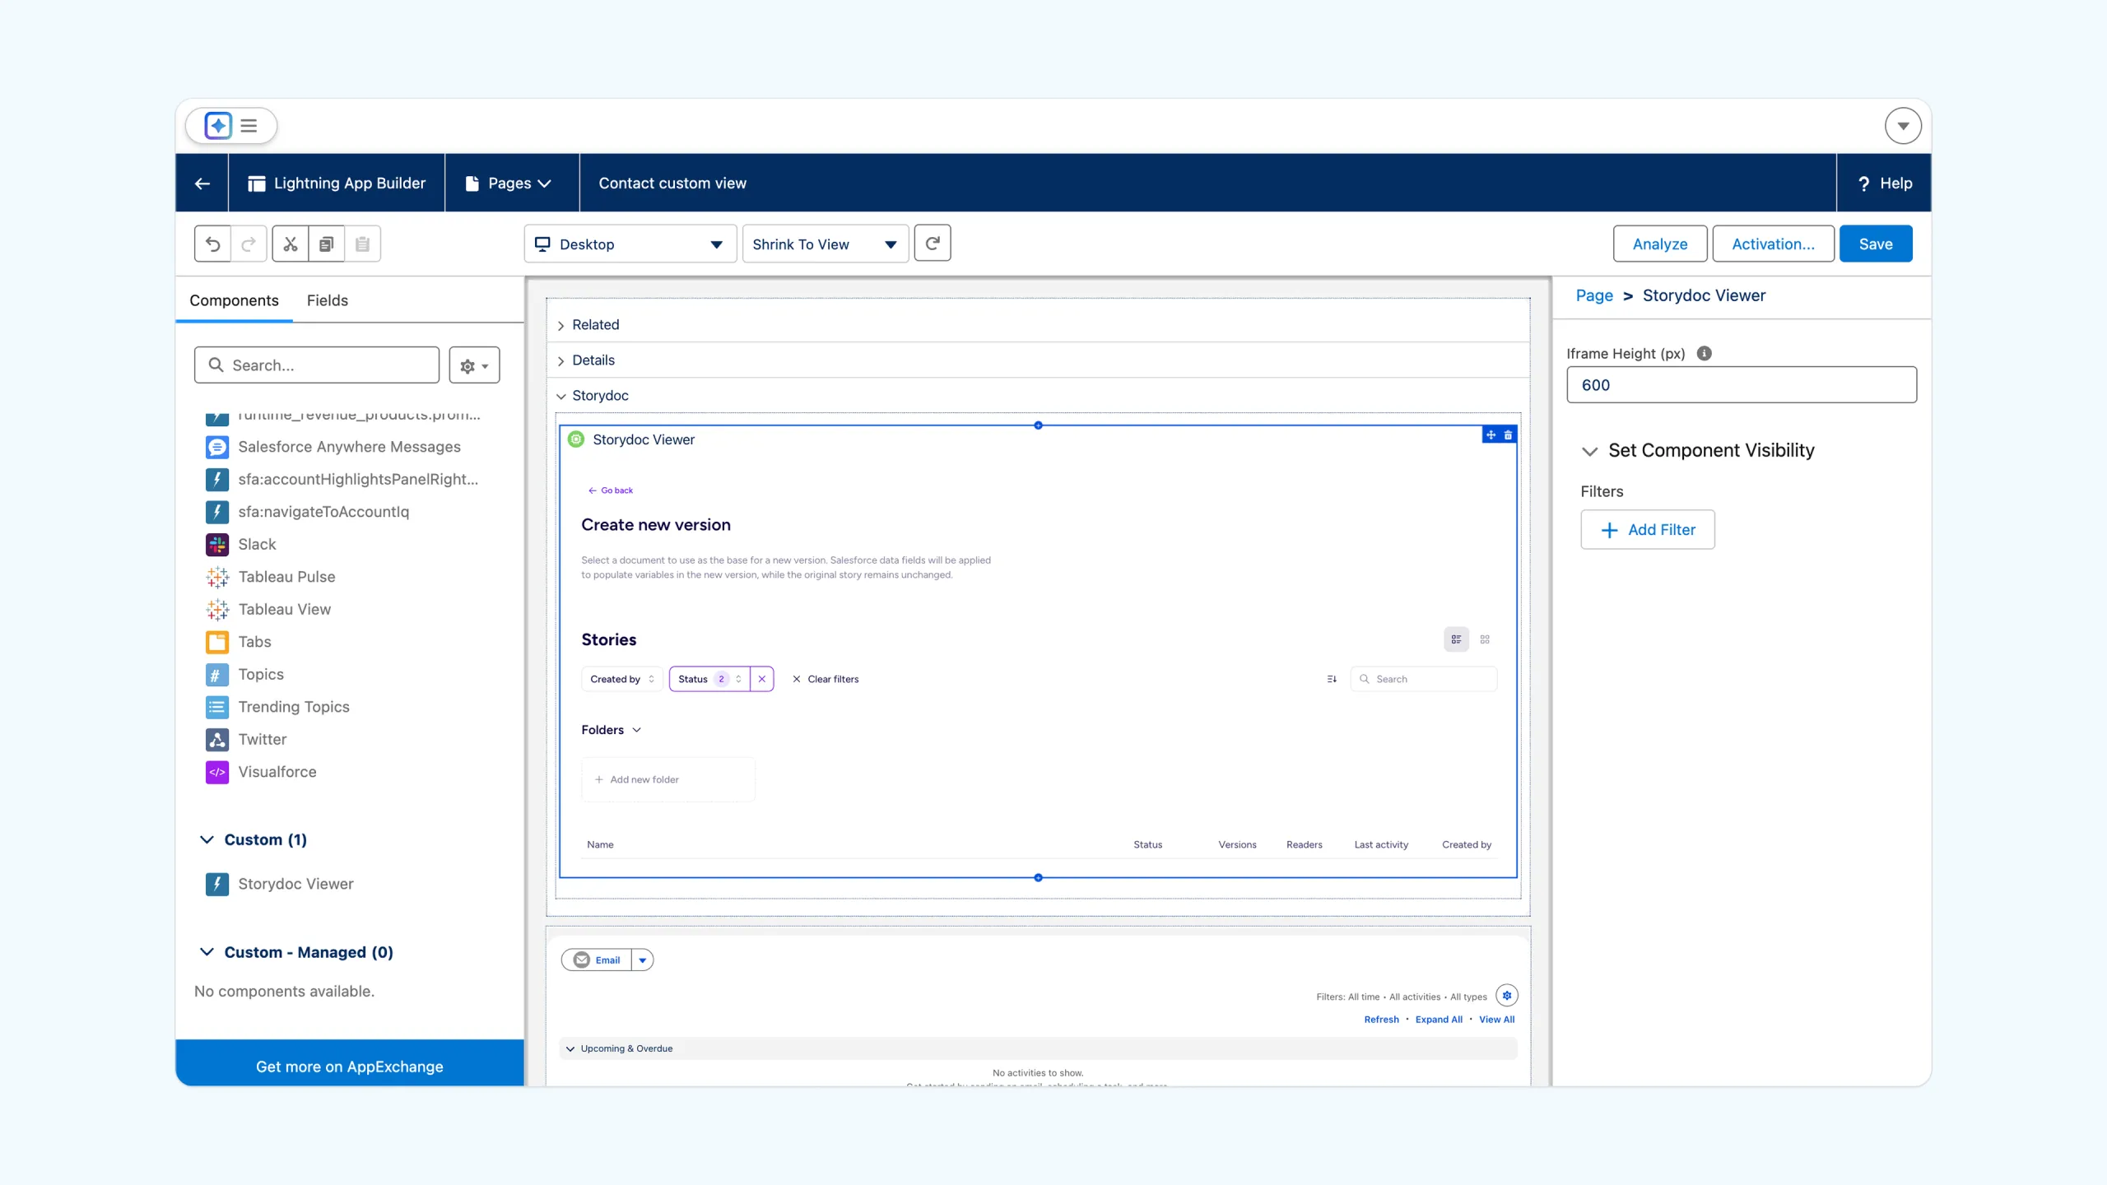2107x1185 pixels.
Task: Collapse the Folders section chevron
Action: (x=636, y=730)
